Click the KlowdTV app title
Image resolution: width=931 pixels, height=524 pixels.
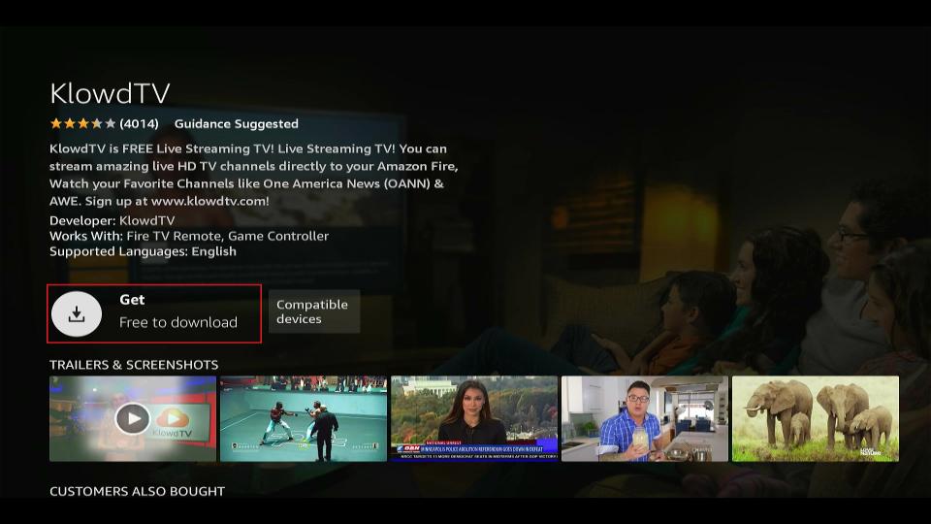coord(110,93)
